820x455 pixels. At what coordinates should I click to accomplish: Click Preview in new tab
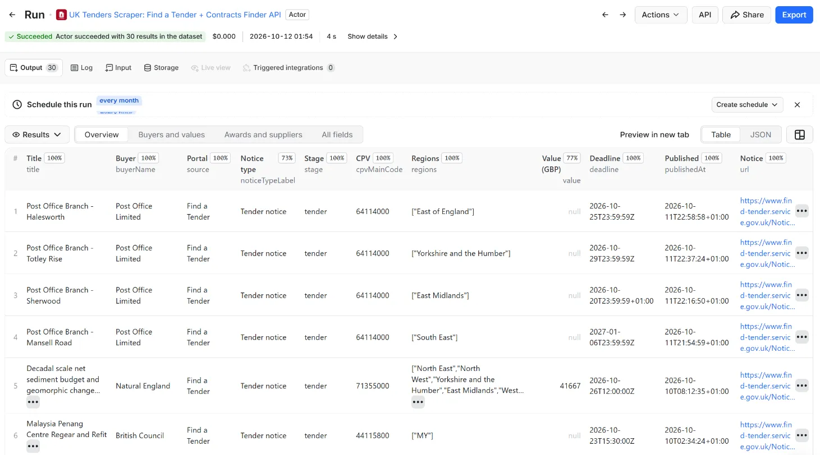(654, 134)
